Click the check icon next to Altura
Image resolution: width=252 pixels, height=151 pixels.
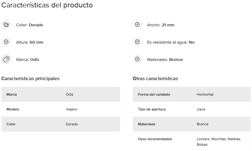6,42
